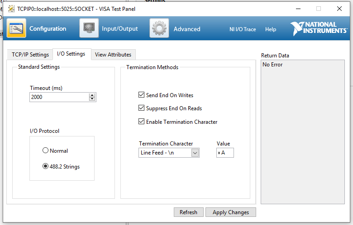This screenshot has width=353, height=225.
Task: Click the Timeout (ms) input field
Action: point(59,97)
